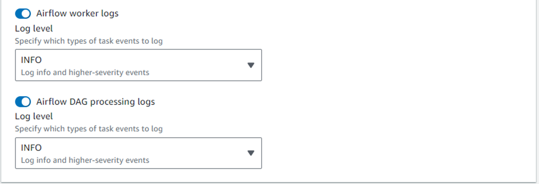Click the DAG processing dropdown arrow icon
The image size is (539, 184).
point(251,153)
